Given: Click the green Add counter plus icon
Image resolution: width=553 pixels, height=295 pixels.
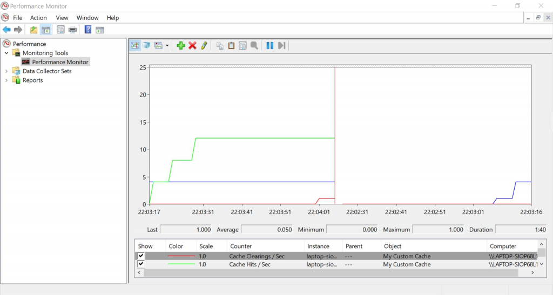Looking at the screenshot, I should 181,46.
